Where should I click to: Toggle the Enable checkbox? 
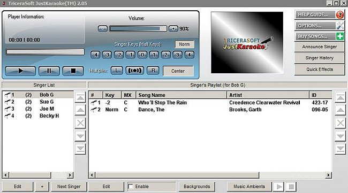pos(131,187)
